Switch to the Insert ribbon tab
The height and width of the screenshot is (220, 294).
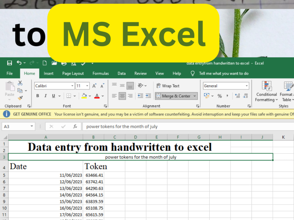pos(49,73)
